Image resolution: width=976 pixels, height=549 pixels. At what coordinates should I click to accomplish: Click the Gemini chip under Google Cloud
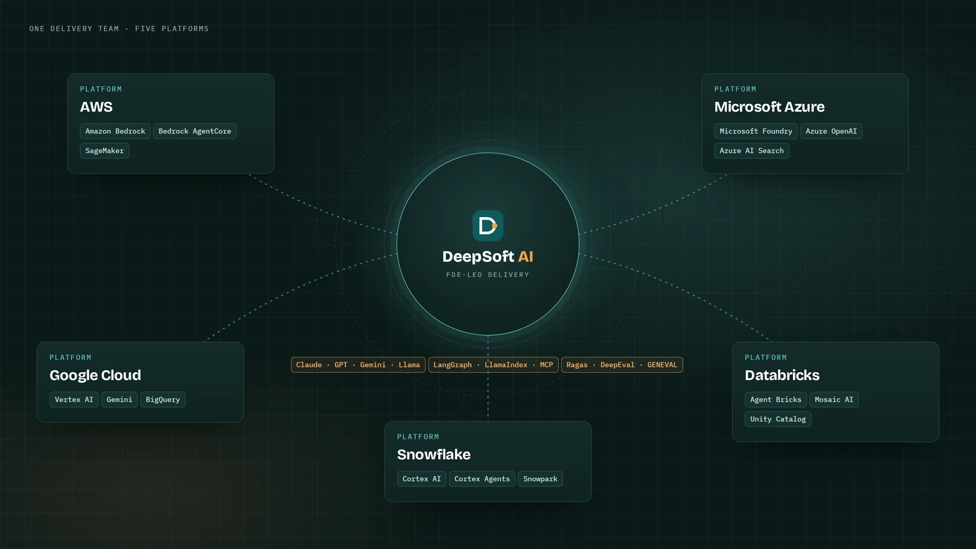pos(120,400)
